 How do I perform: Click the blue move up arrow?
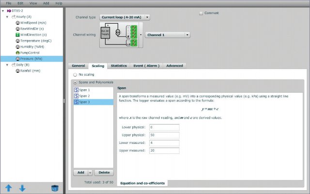click(8, 188)
